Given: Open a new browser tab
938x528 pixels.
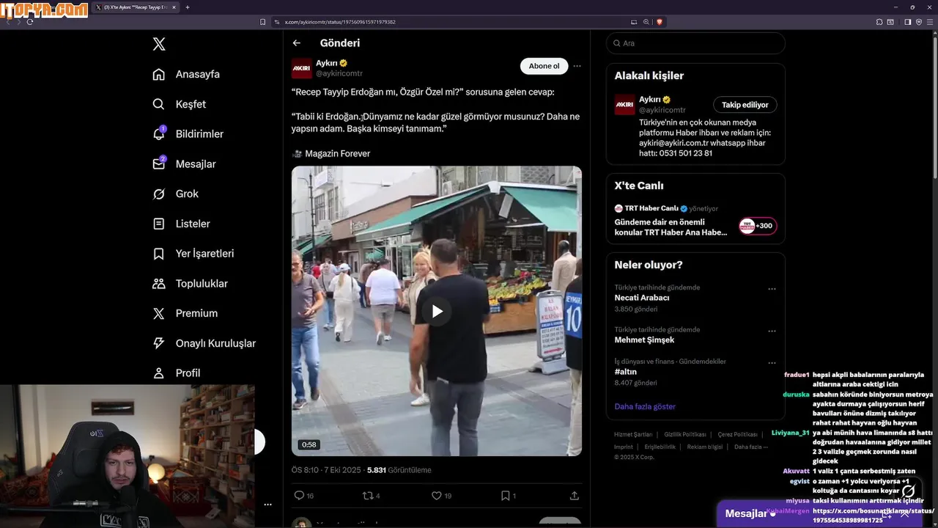Looking at the screenshot, I should [188, 7].
